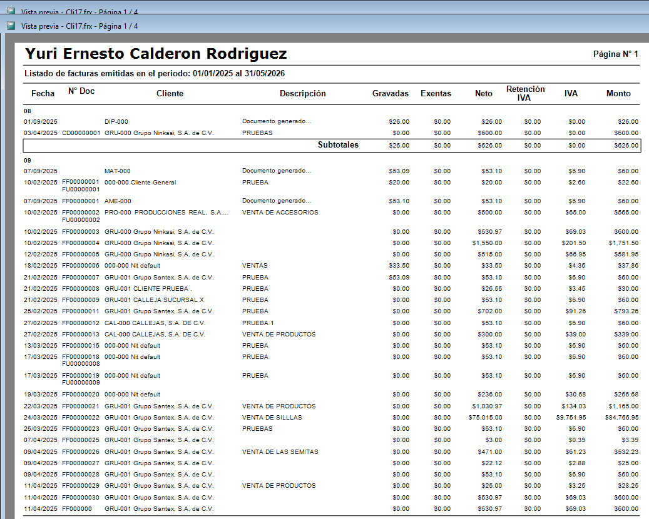
Task: Click document number 'FF00000027'
Action: tap(81, 463)
